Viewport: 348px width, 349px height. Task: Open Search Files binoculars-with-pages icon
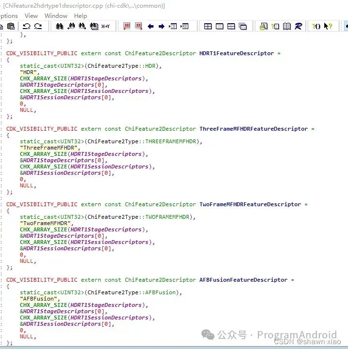pyautogui.click(x=94, y=26)
